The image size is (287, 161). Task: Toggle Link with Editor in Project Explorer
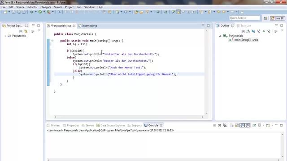(x=26, y=31)
